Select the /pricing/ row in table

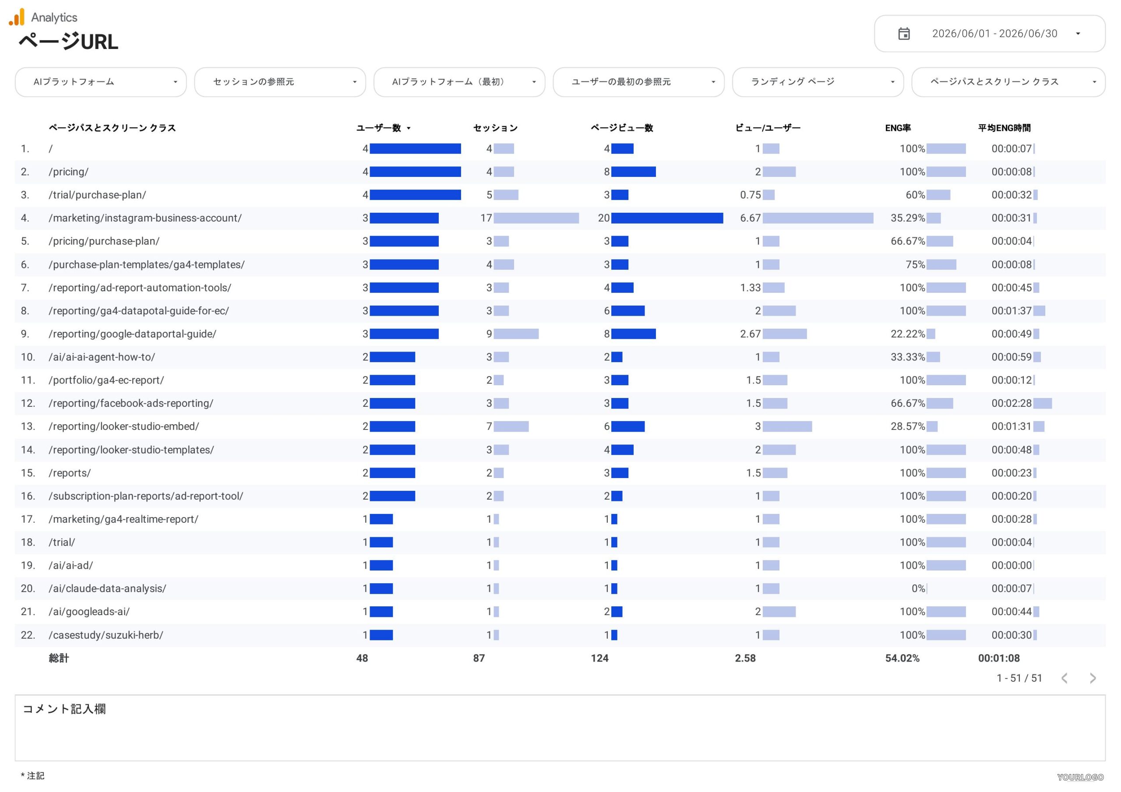pyautogui.click(x=560, y=172)
